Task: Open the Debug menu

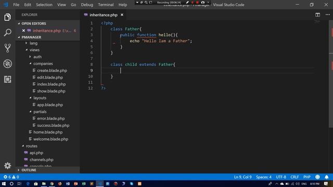Action: [87, 5]
